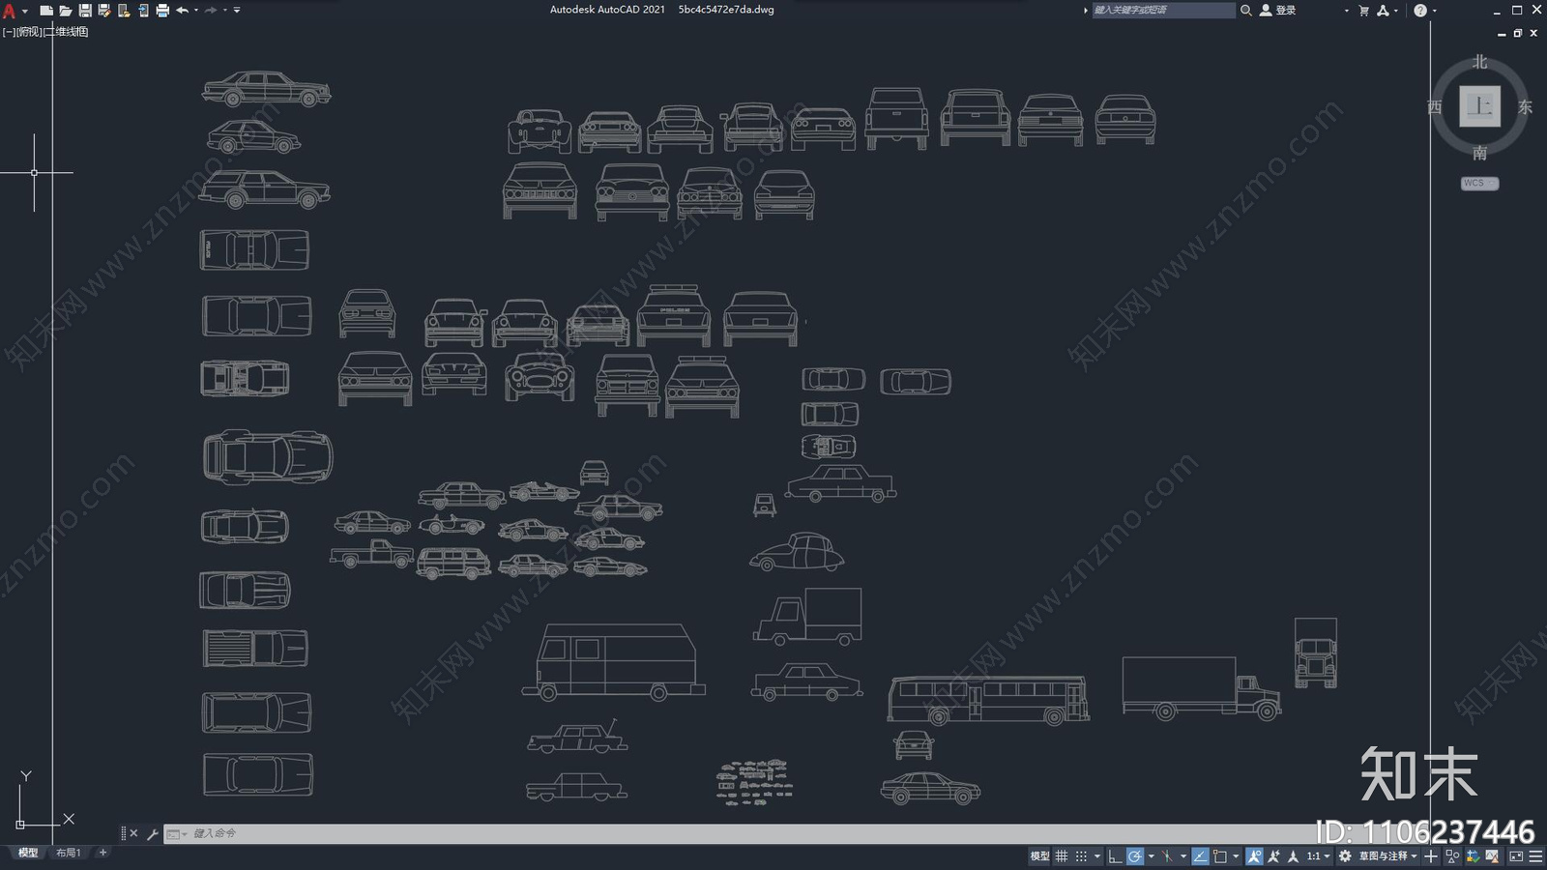Toggle ortho mode in status bar

click(1115, 856)
